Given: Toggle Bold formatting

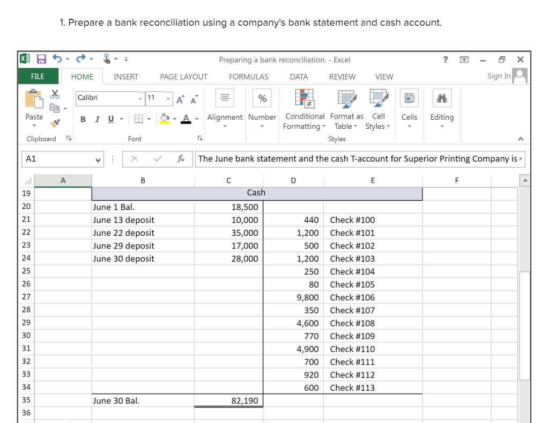Looking at the screenshot, I should pyautogui.click(x=83, y=119).
